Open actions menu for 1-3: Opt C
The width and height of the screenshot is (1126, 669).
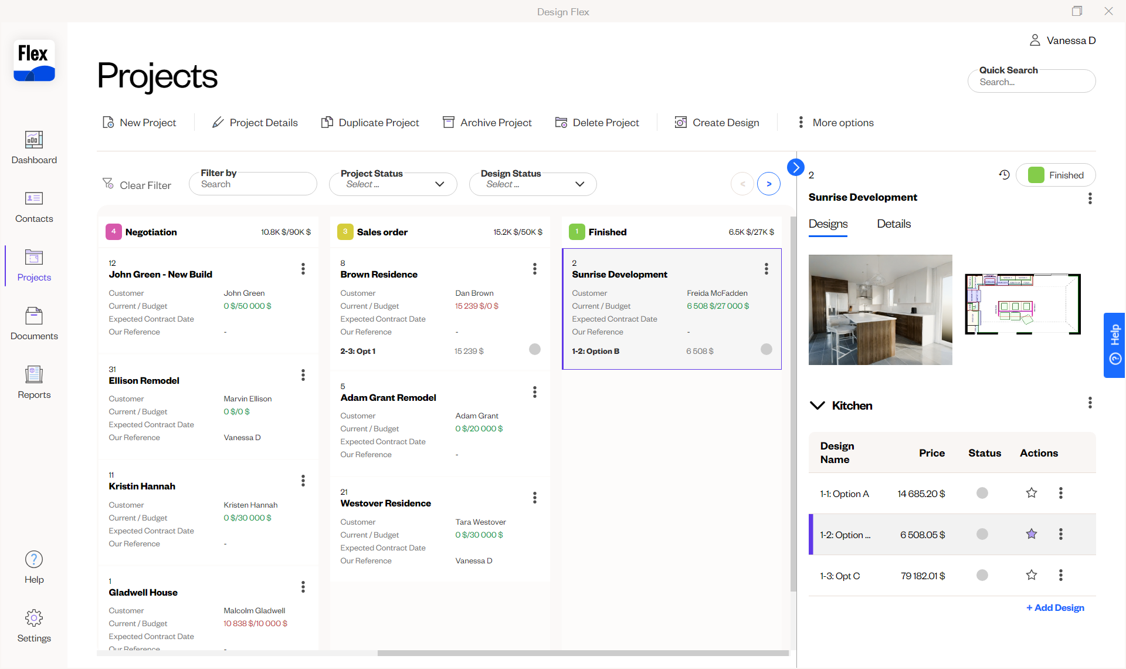1061,575
